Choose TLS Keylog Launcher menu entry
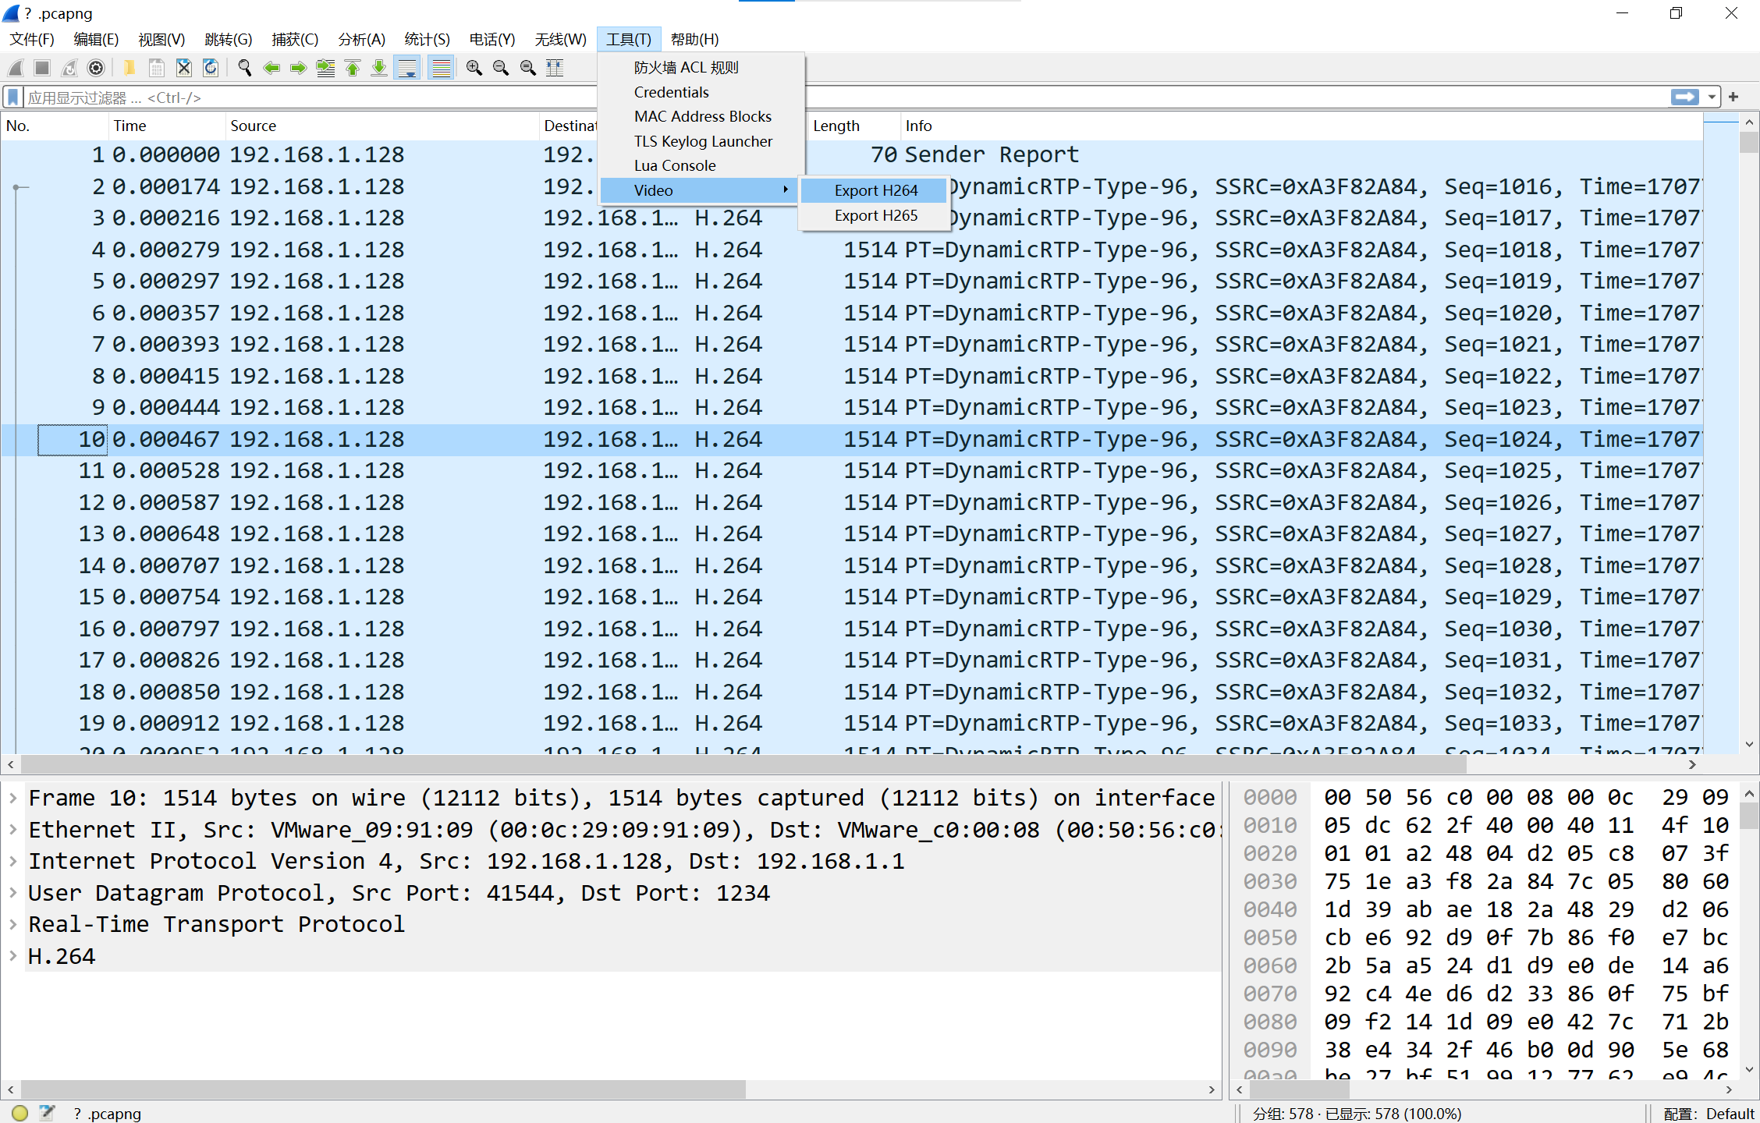 point(701,141)
